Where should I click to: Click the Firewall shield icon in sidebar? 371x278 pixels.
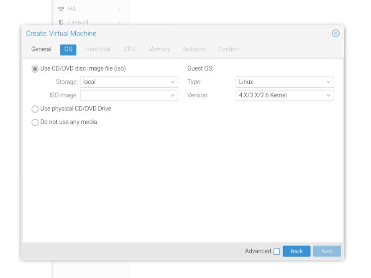pyautogui.click(x=61, y=22)
